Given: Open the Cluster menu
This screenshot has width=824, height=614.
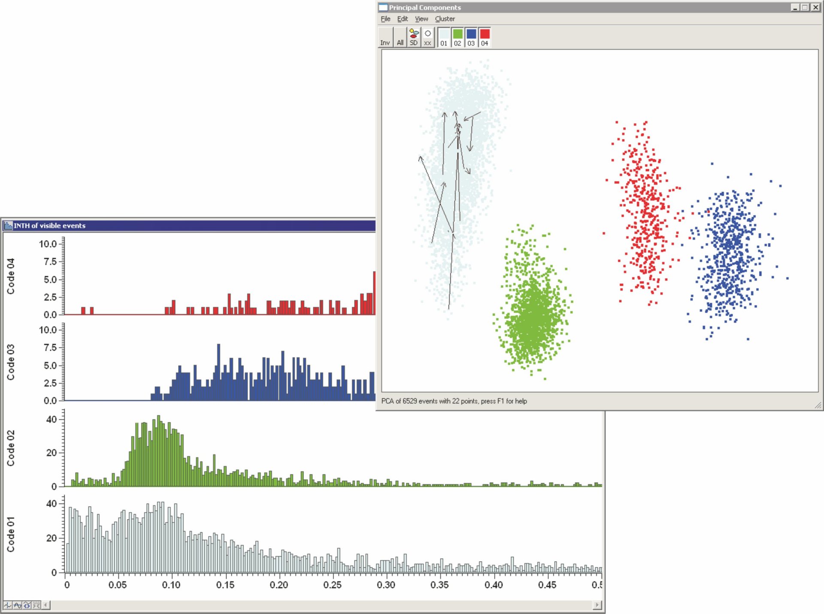Looking at the screenshot, I should coord(445,19).
